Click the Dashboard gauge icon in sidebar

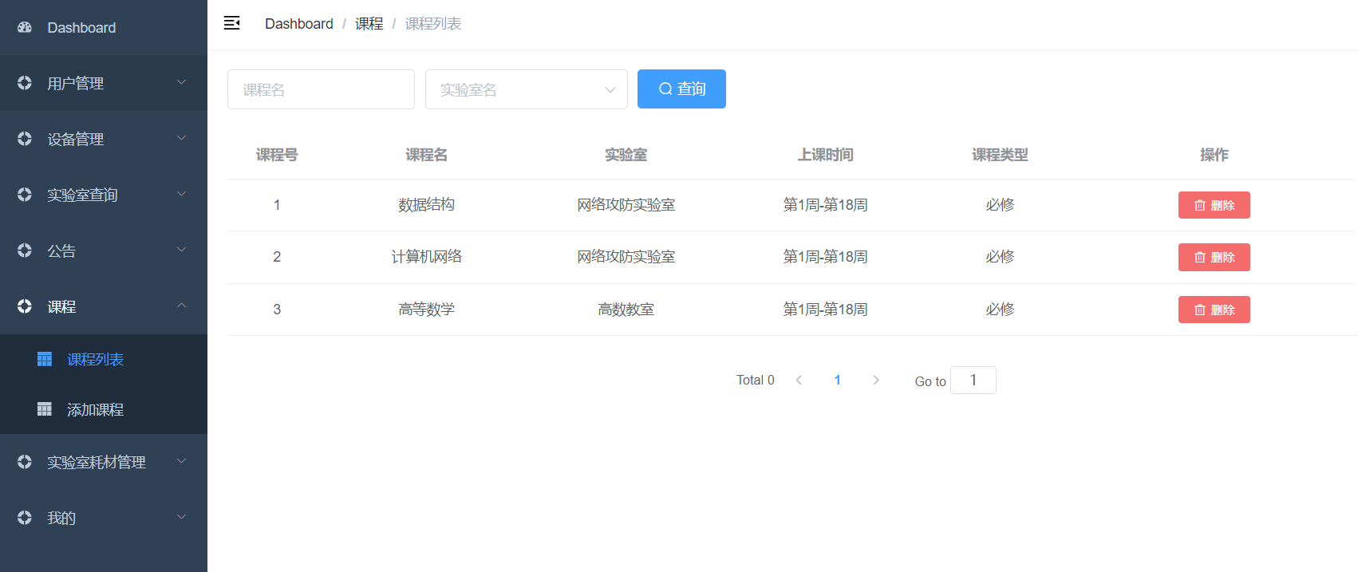[x=25, y=27]
